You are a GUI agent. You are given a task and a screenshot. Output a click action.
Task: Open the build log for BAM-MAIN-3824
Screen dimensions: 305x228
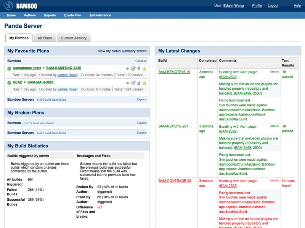tap(138, 82)
